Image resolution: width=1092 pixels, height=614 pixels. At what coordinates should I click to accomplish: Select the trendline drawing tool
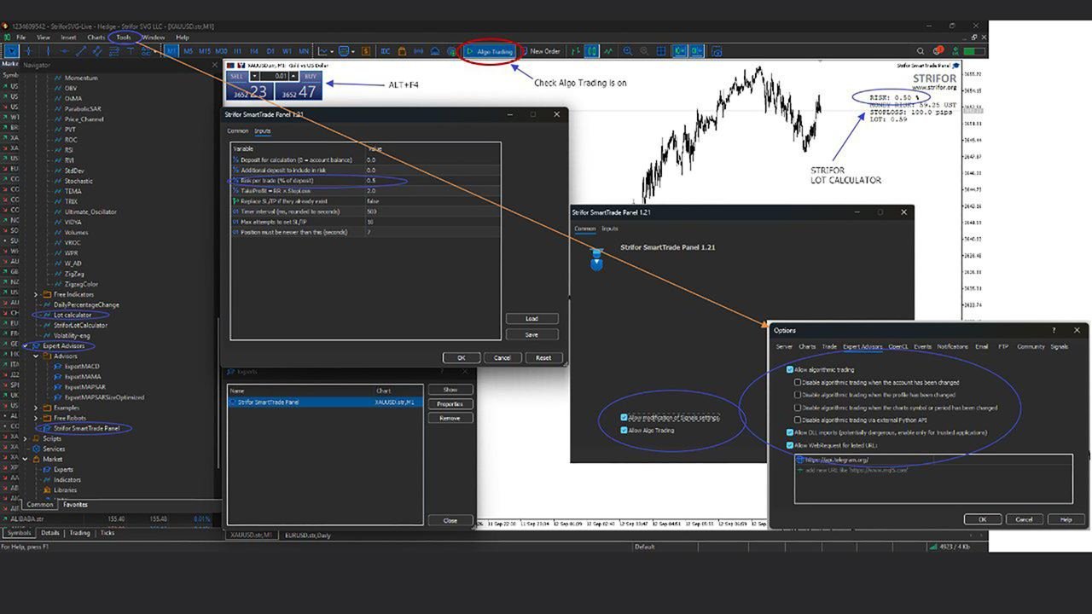(x=81, y=51)
